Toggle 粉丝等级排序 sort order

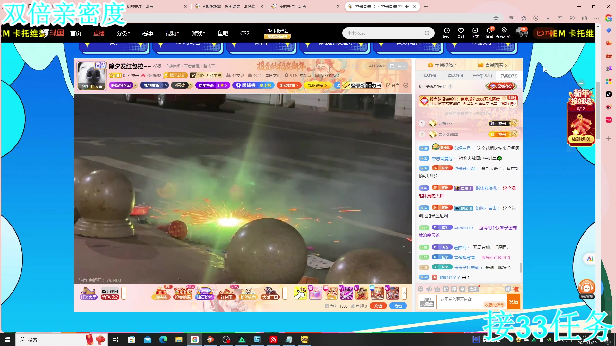pos(432,86)
